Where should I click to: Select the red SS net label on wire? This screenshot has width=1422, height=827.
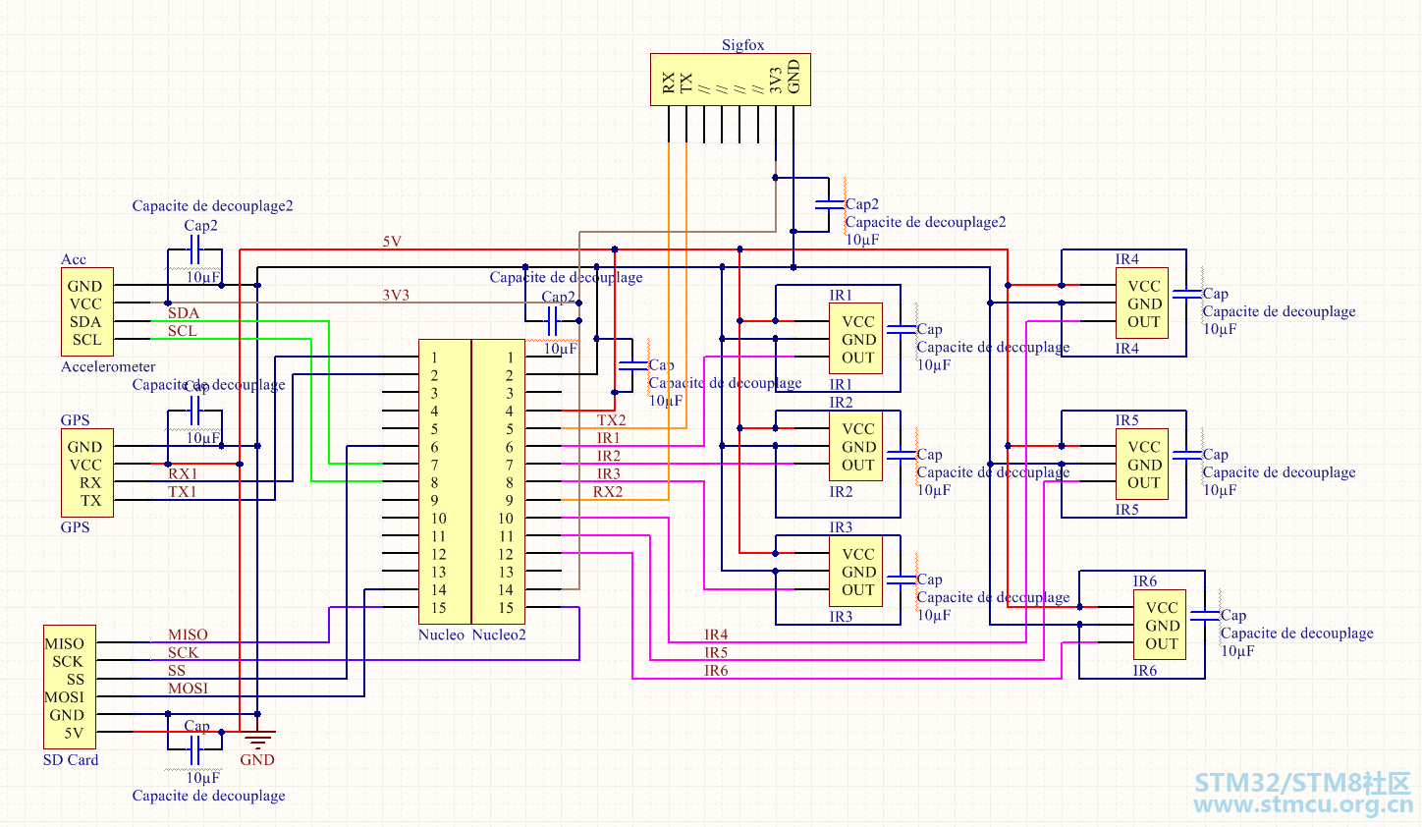(x=177, y=671)
